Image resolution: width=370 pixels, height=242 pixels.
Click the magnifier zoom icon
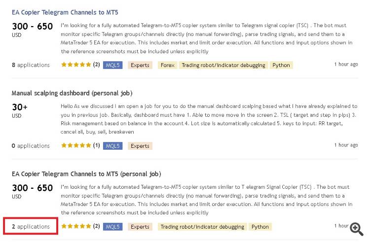click(357, 229)
